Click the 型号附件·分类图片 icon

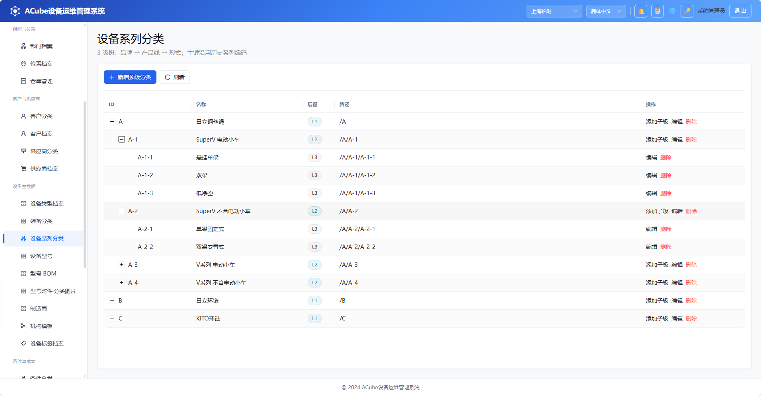[23, 291]
